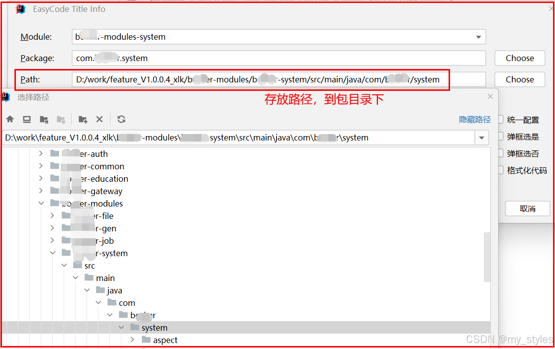This screenshot has height=349, width=555.
Task: Click the jump-to-source folder icon
Action: point(44,119)
